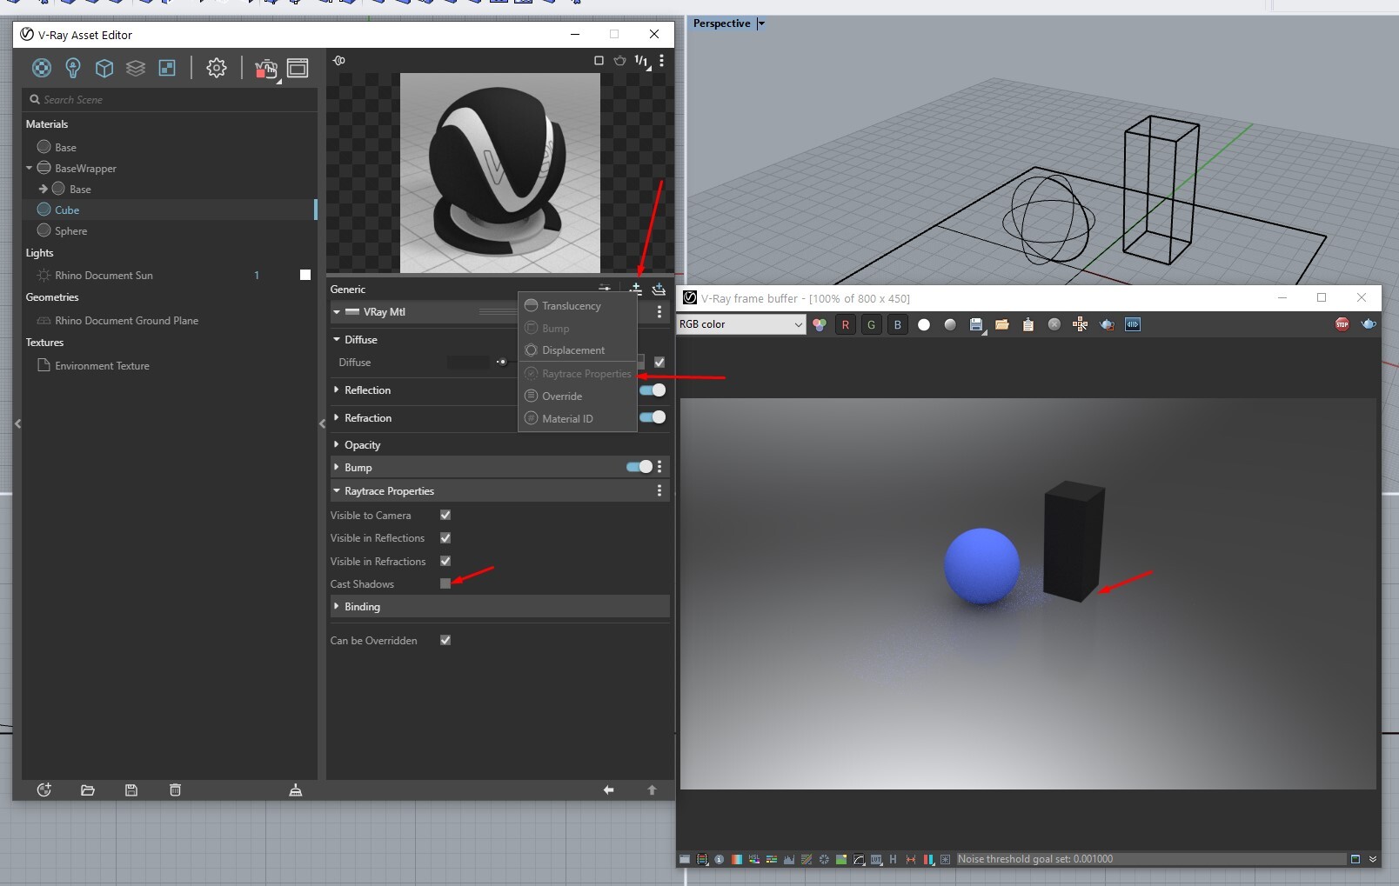
Task: Open 1/1 preview quality selector
Action: point(641,60)
